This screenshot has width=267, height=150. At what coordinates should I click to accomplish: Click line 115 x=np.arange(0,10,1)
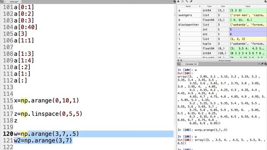click(46, 100)
